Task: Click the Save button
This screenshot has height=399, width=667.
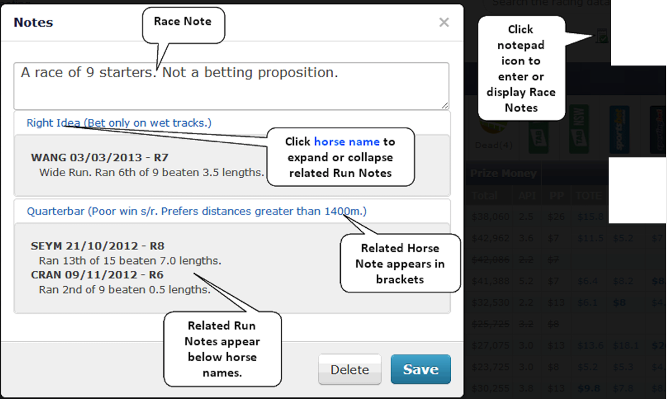Action: [x=420, y=370]
